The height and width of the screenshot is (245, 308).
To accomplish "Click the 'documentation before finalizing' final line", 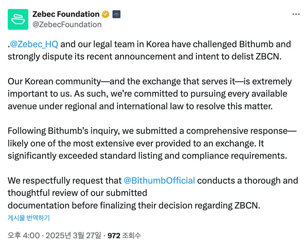I will [134, 205].
